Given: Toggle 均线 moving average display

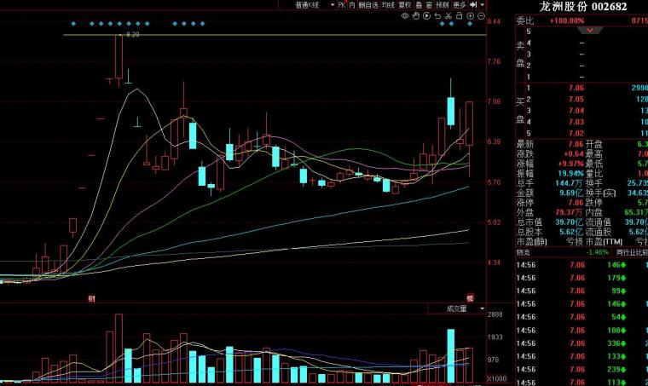Looking at the screenshot, I should [x=388, y=5].
